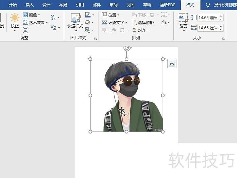237x178 pixels.
Task: Click the 校正 (Corrections) sun icon
Action: point(14,18)
